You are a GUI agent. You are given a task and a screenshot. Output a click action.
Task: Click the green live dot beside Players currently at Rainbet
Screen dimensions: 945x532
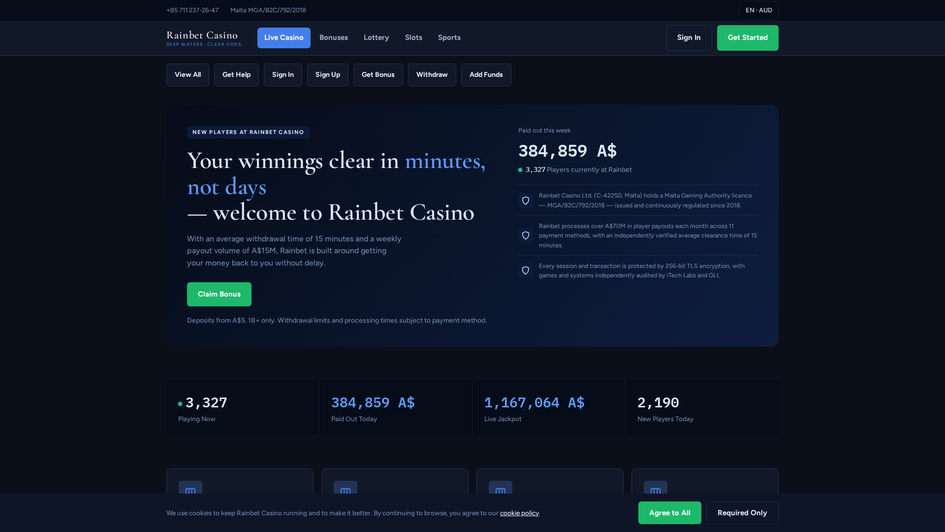coord(520,170)
